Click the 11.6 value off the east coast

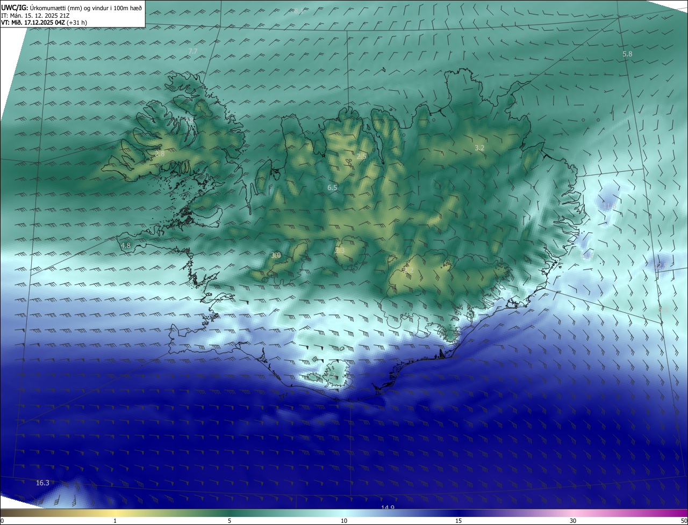coord(586,256)
